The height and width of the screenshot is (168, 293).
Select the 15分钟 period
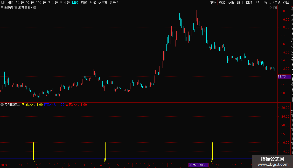tap(41, 2)
